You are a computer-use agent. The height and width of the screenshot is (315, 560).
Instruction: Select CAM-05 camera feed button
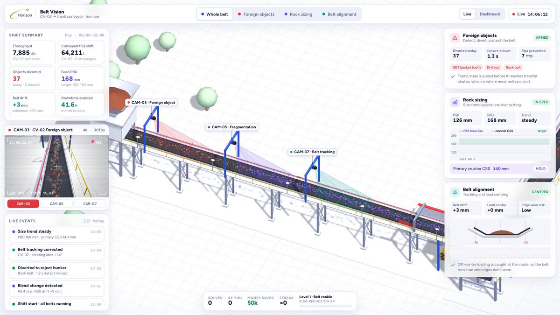tap(56, 203)
